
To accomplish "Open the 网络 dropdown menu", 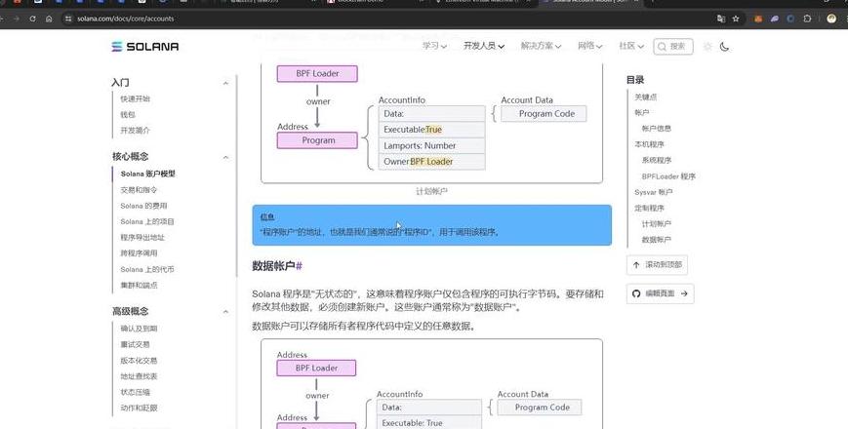I will tap(589, 46).
